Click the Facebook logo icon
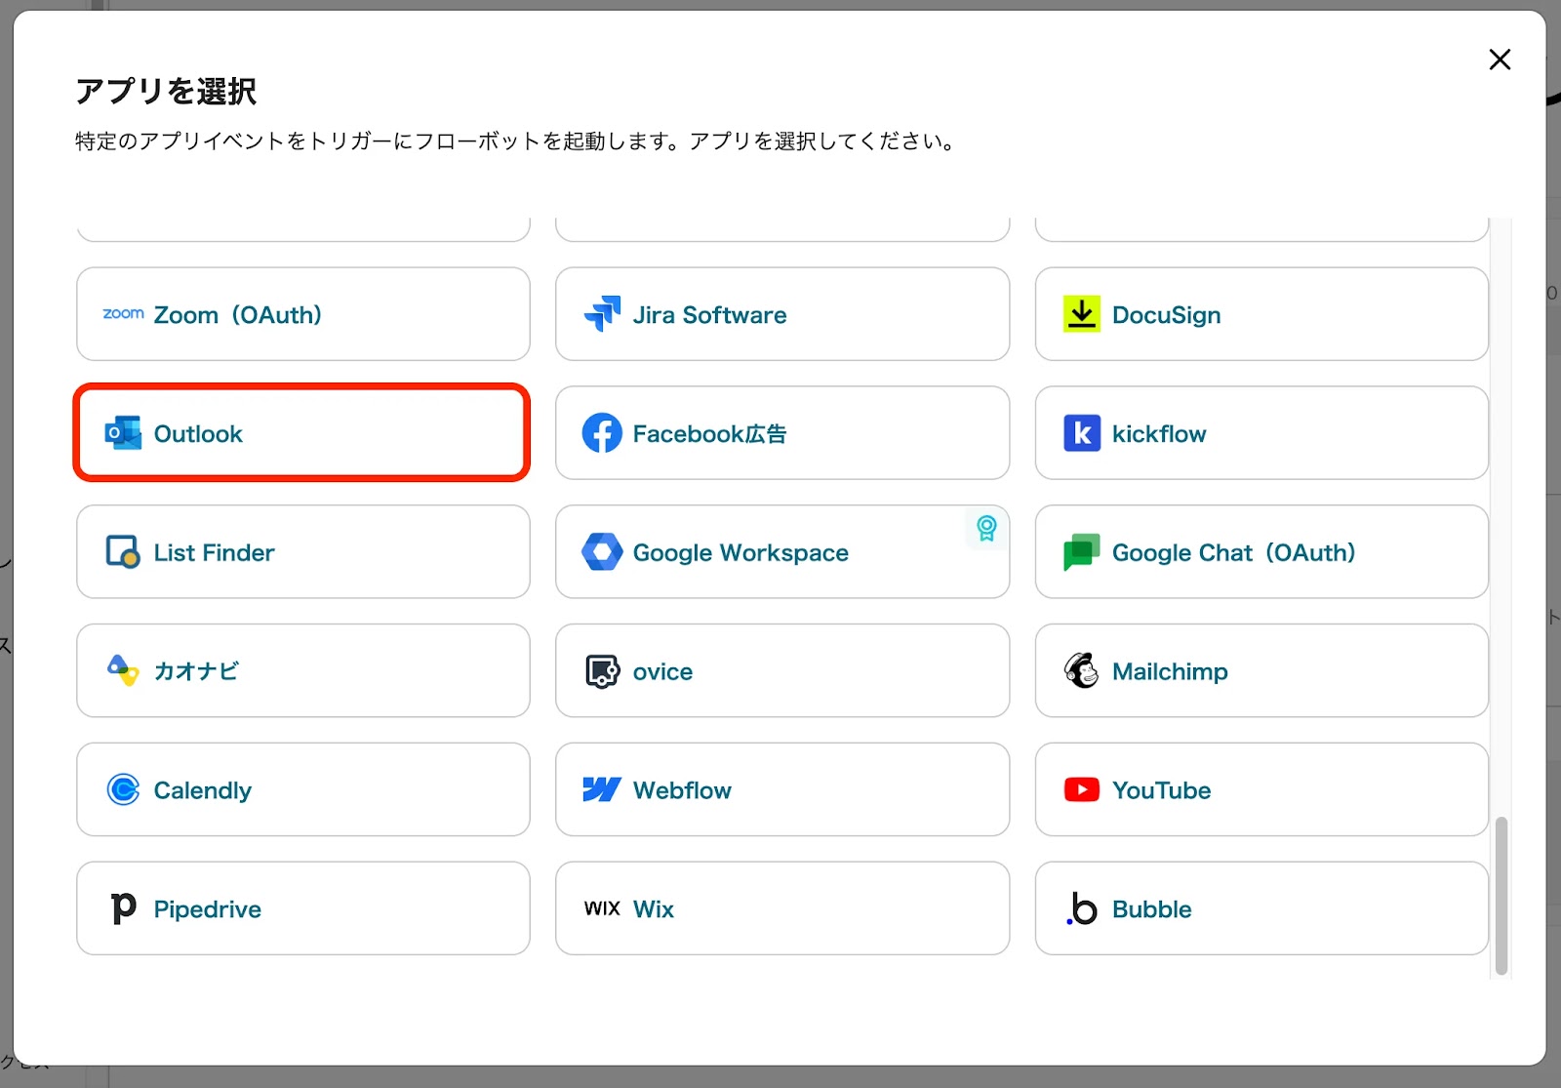 pos(602,433)
